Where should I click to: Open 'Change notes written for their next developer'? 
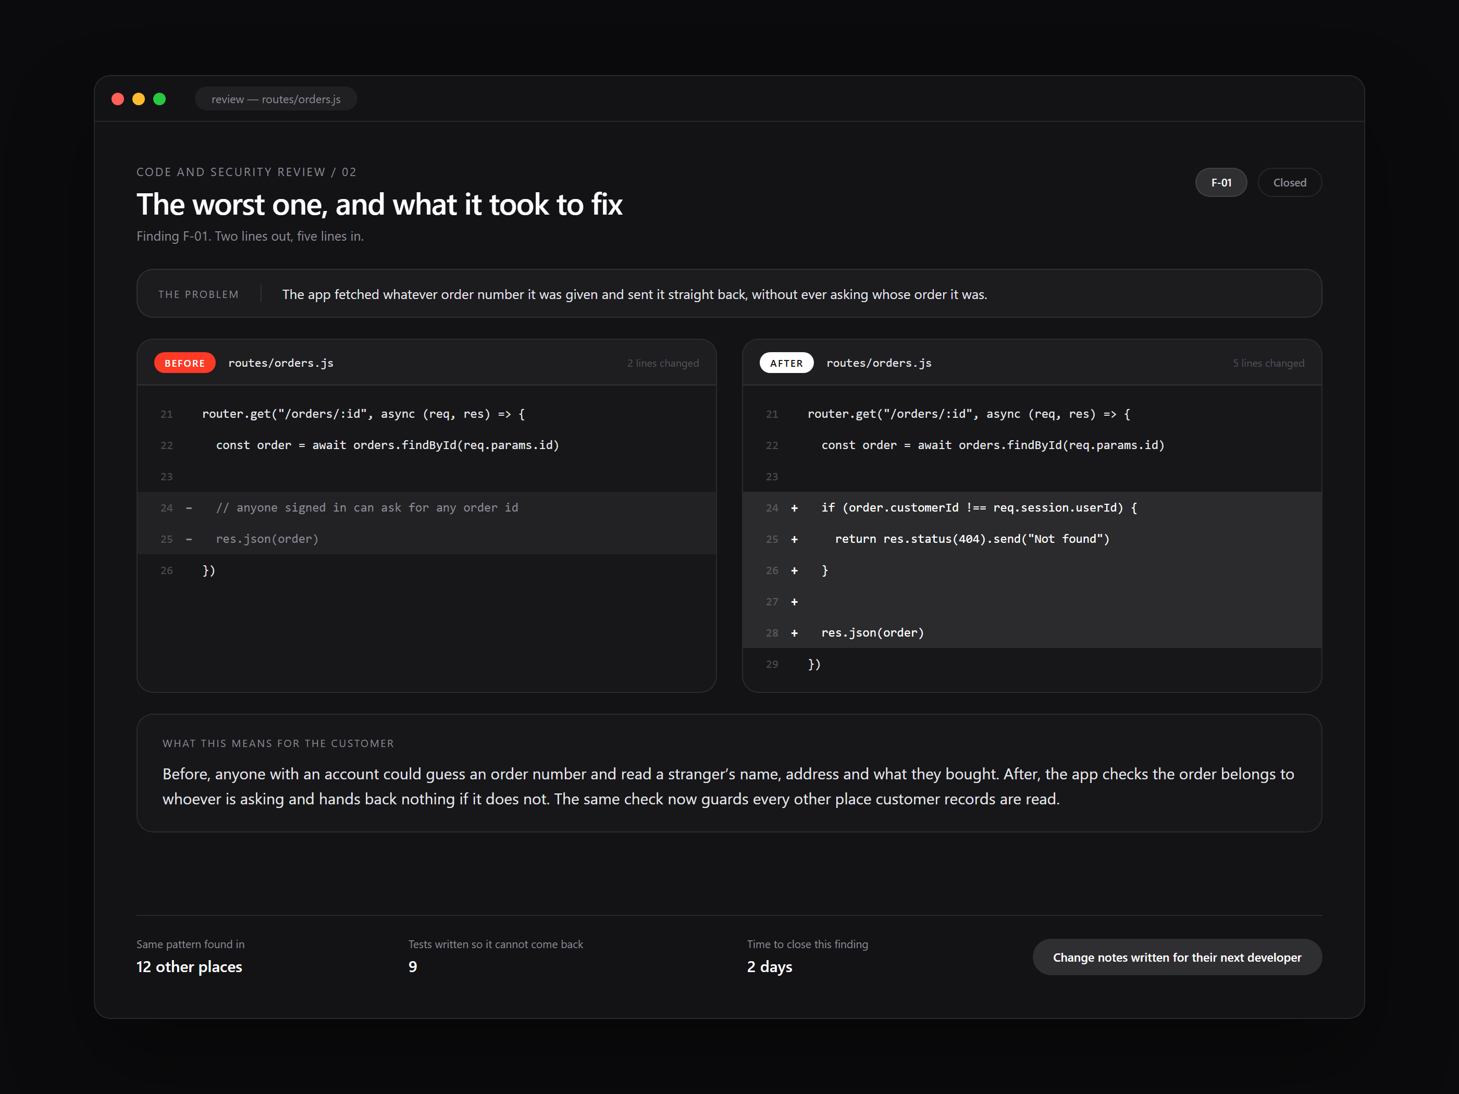1177,957
